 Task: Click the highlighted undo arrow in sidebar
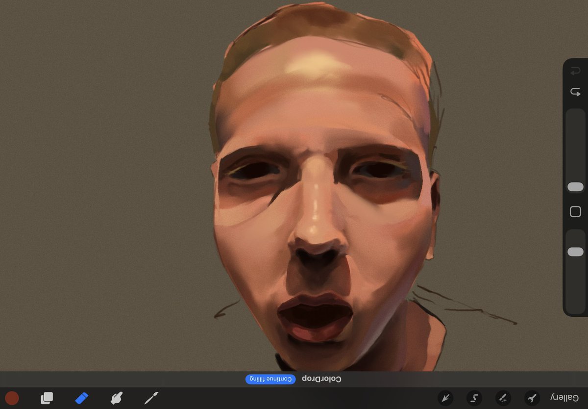pyautogui.click(x=575, y=92)
